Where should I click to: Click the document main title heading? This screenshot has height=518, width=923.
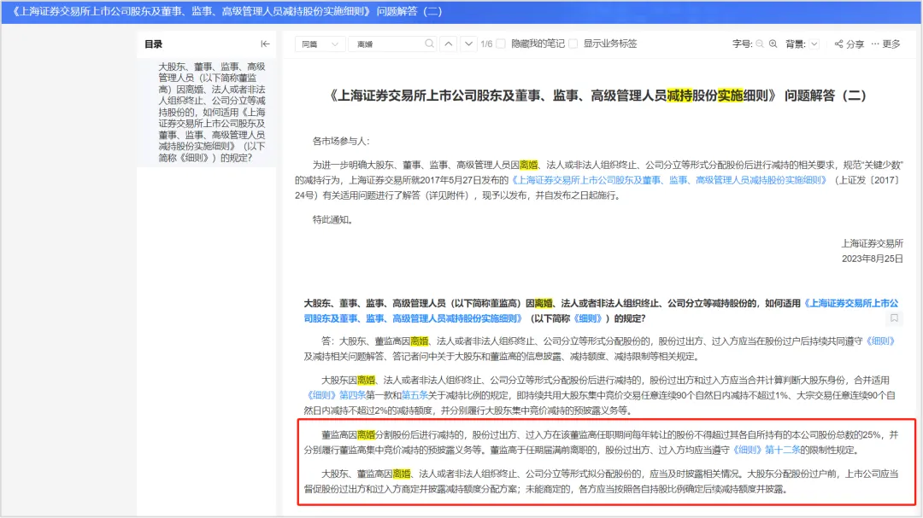tap(597, 96)
